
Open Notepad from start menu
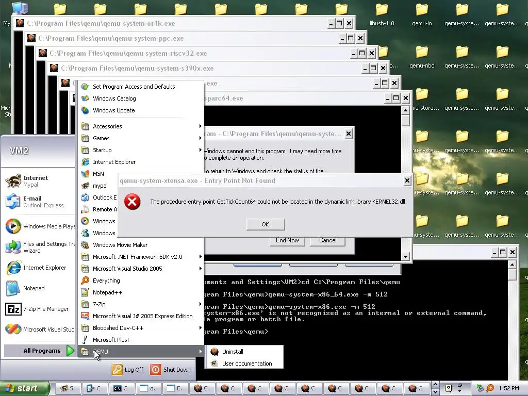click(38, 288)
